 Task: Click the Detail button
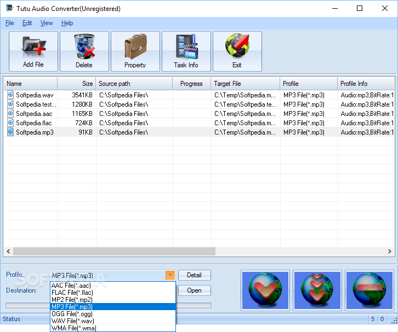pos(195,275)
